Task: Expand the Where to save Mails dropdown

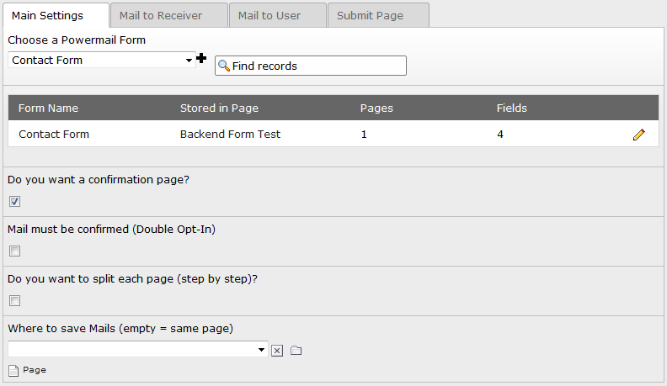Action: [x=138, y=349]
